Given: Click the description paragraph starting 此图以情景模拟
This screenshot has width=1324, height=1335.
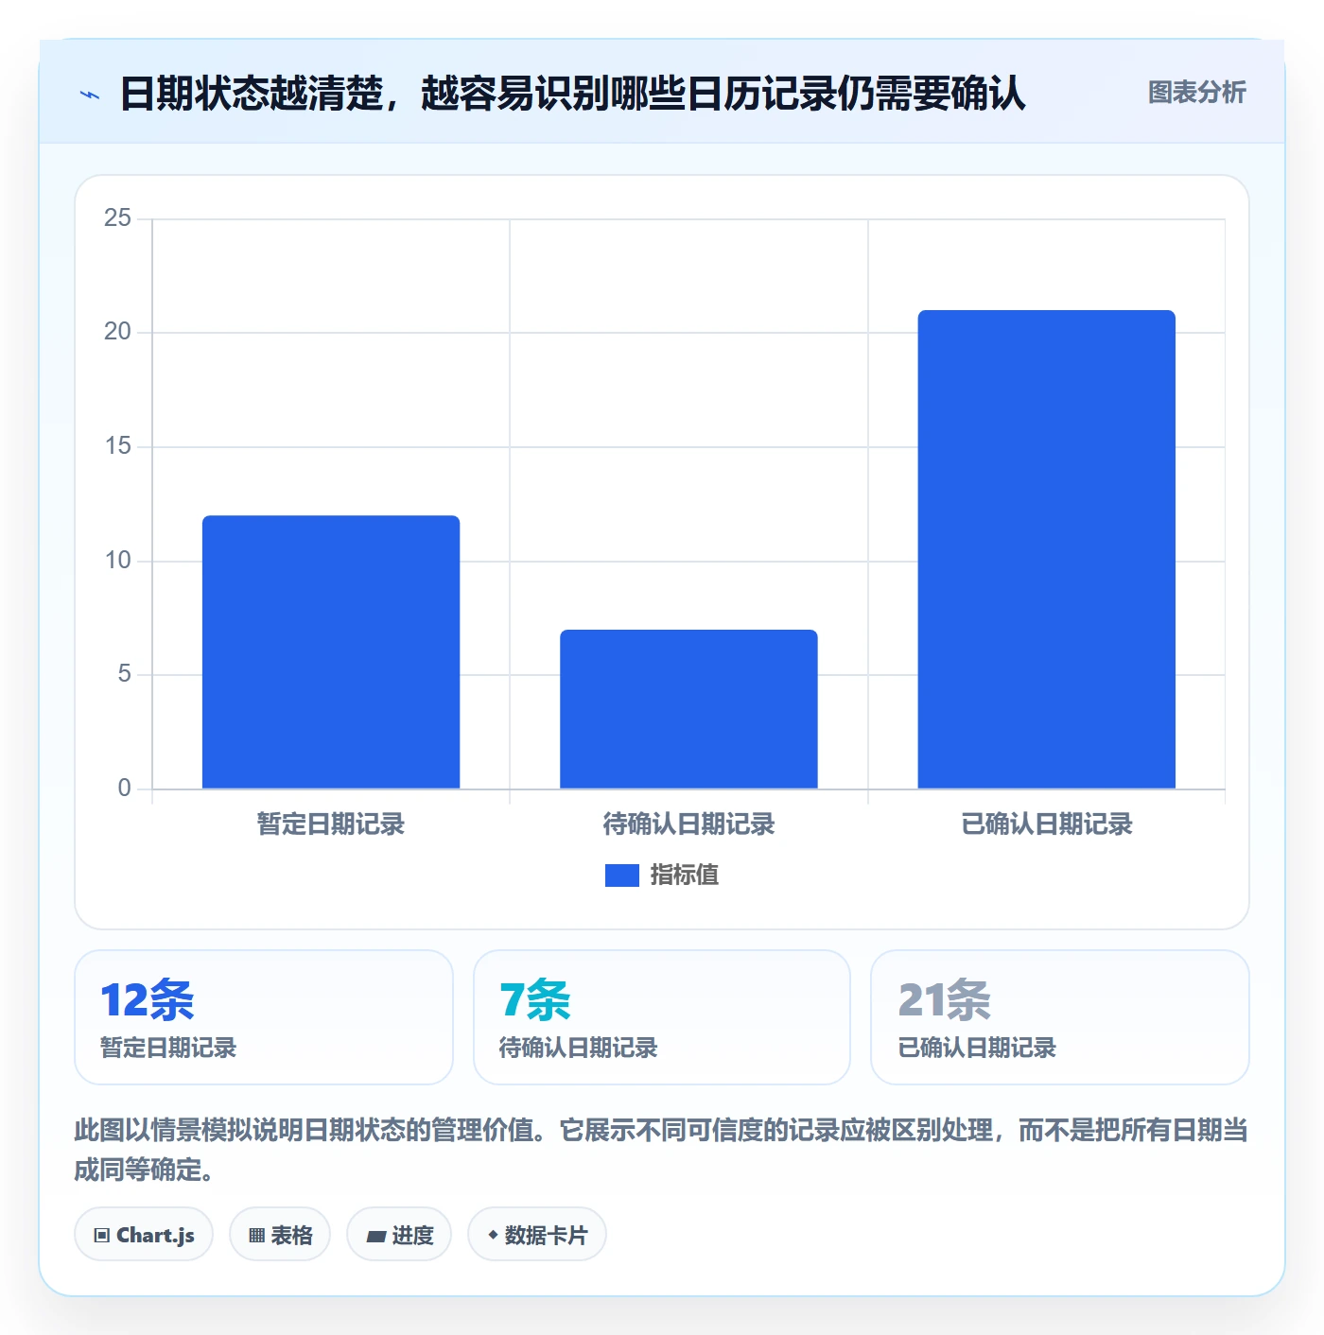Looking at the screenshot, I should [661, 1150].
